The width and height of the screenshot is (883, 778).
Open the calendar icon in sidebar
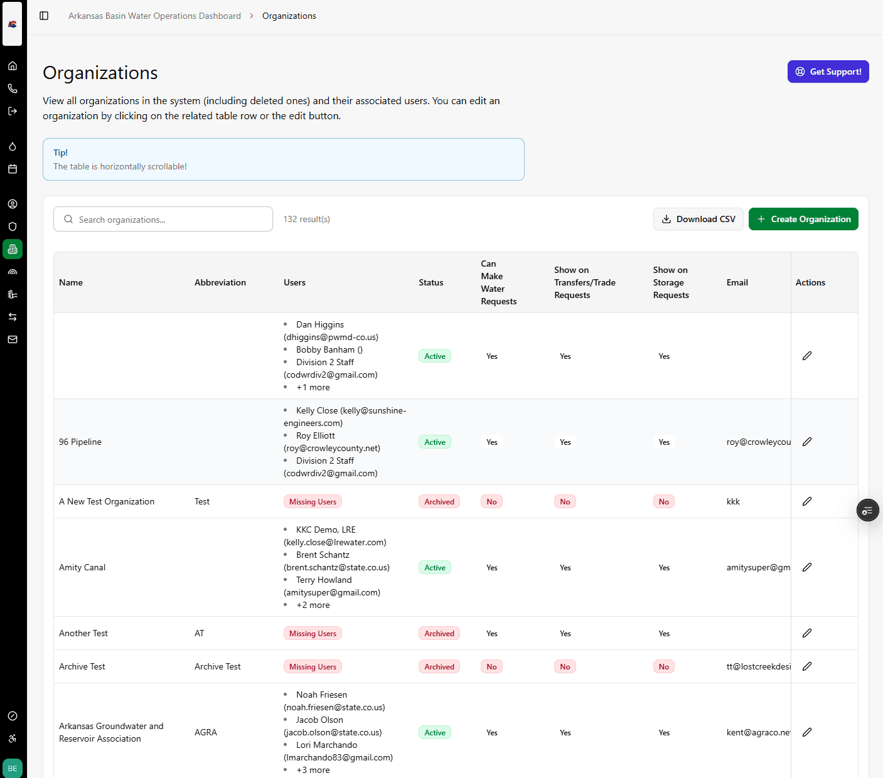[x=13, y=169]
